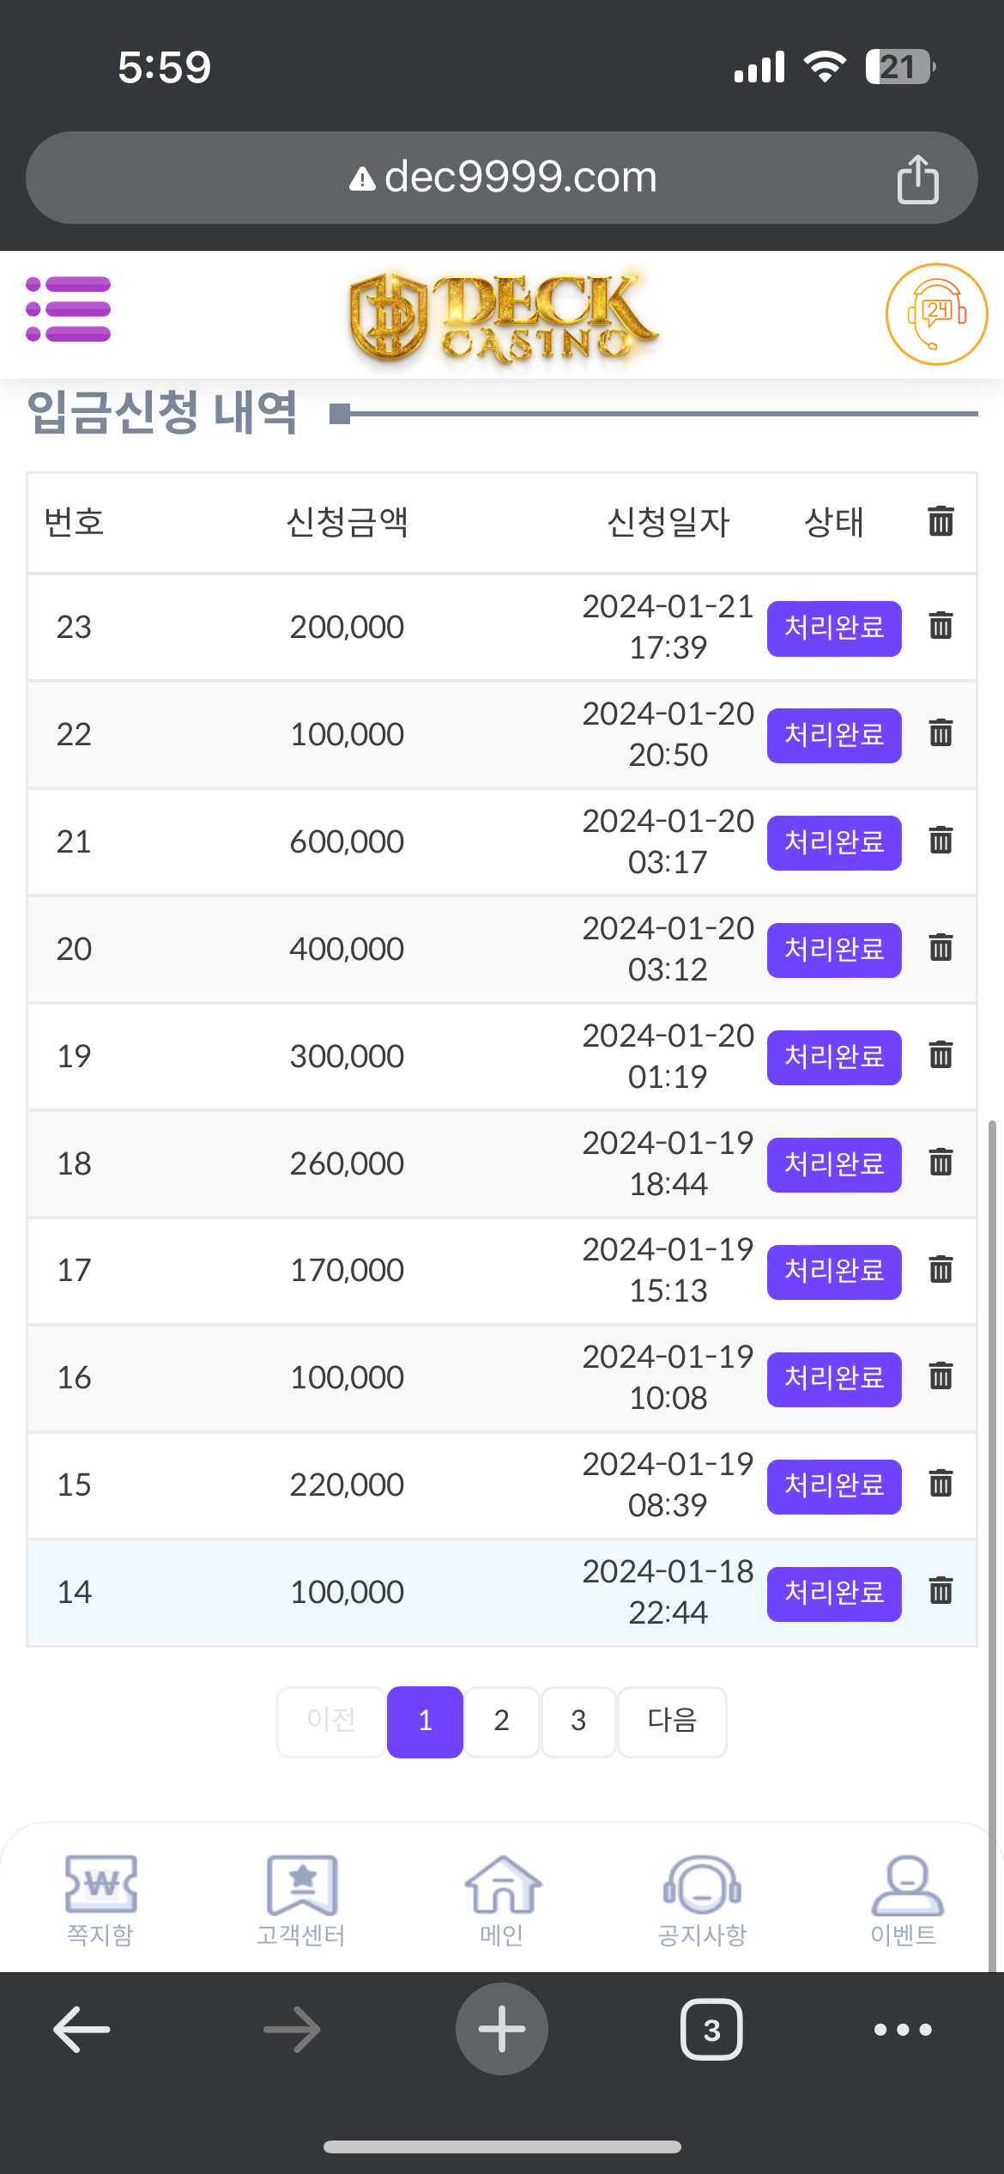Go to page 2 of deposits

click(x=501, y=1721)
